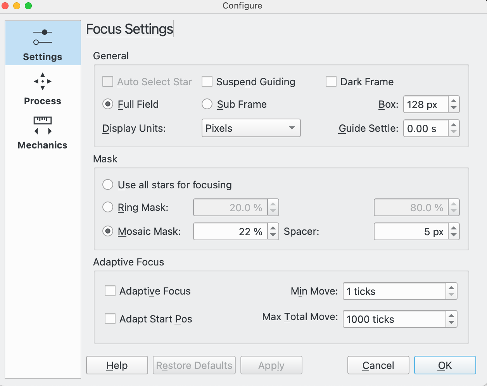Select Use all stars for focusing
This screenshot has width=487, height=386.
tap(108, 184)
